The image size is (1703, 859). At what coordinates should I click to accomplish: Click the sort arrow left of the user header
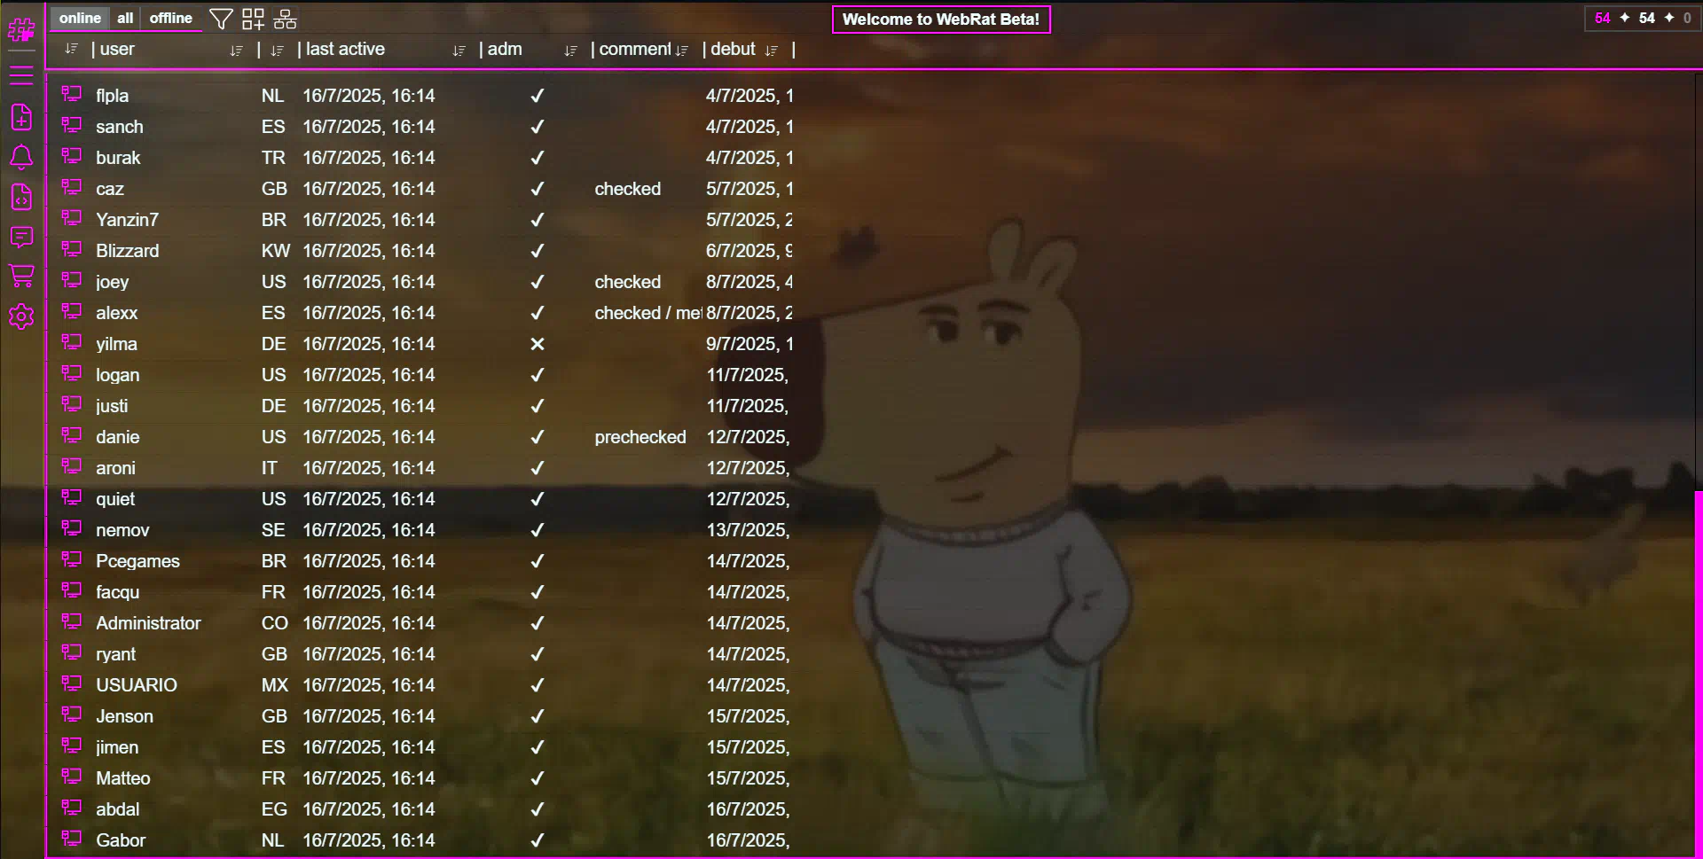(x=72, y=49)
